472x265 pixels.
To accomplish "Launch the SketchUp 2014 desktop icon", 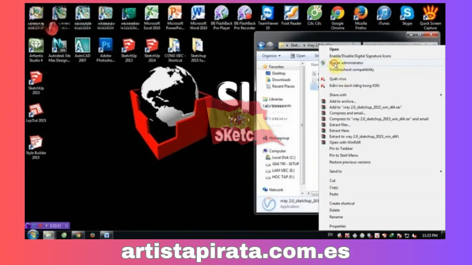I will (x=152, y=50).
